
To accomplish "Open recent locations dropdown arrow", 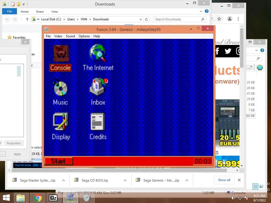I will [21, 19].
